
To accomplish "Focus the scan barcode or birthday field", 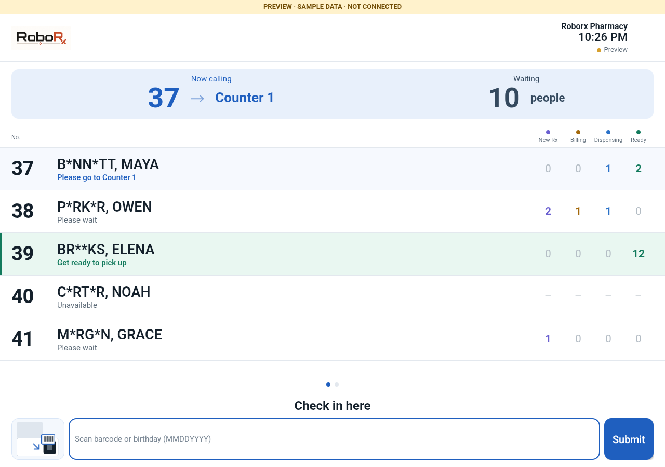I will [x=335, y=439].
